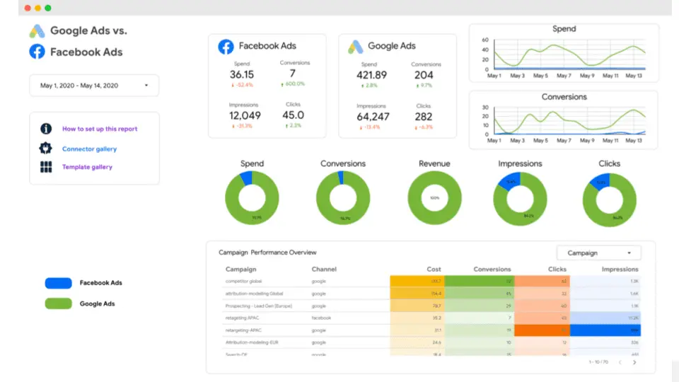
Task: Click the Facebook Ads conversions value 7
Action: click(293, 74)
